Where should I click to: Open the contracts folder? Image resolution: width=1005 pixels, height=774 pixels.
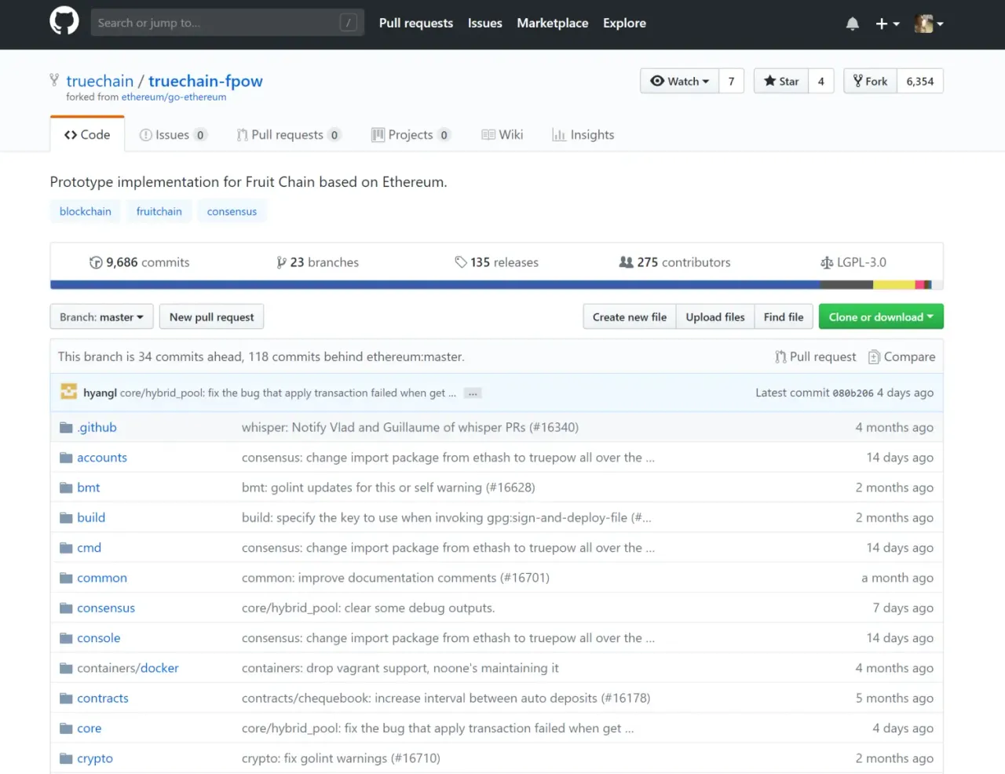coord(103,699)
